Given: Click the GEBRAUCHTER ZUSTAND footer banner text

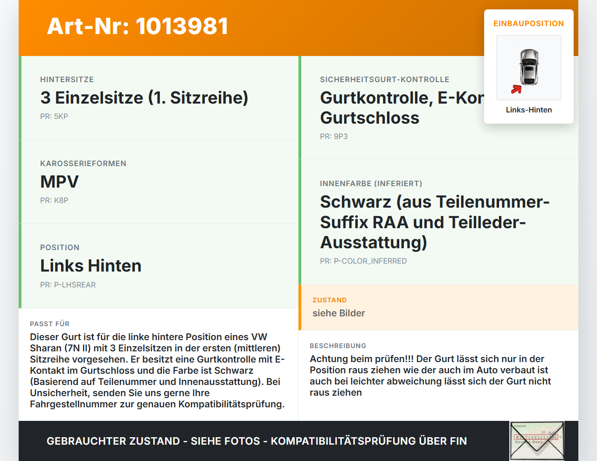Looking at the screenshot, I should [257, 441].
